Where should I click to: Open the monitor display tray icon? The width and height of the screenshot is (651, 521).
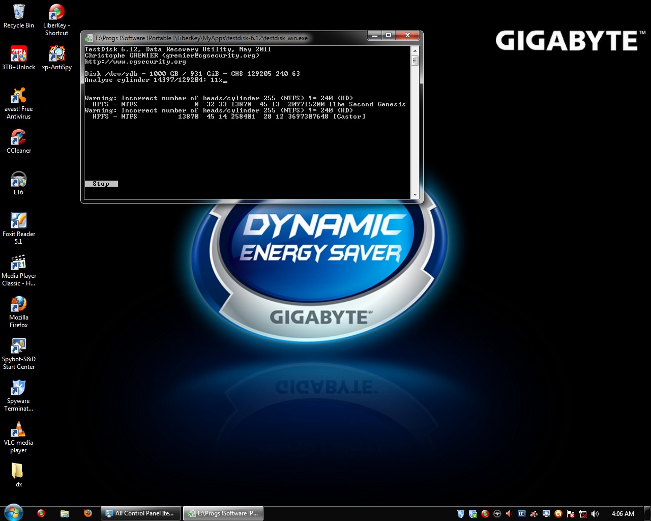(546, 514)
